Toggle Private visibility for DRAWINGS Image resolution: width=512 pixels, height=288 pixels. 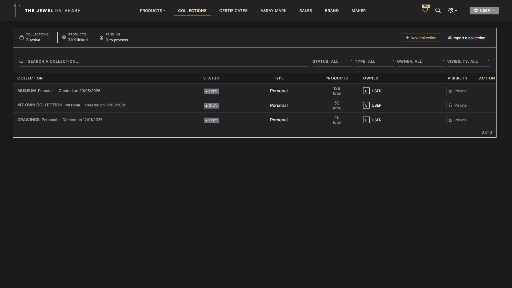click(x=458, y=120)
